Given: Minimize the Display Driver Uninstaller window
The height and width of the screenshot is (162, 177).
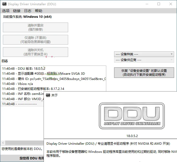Looking at the screenshot, I should [147, 4].
